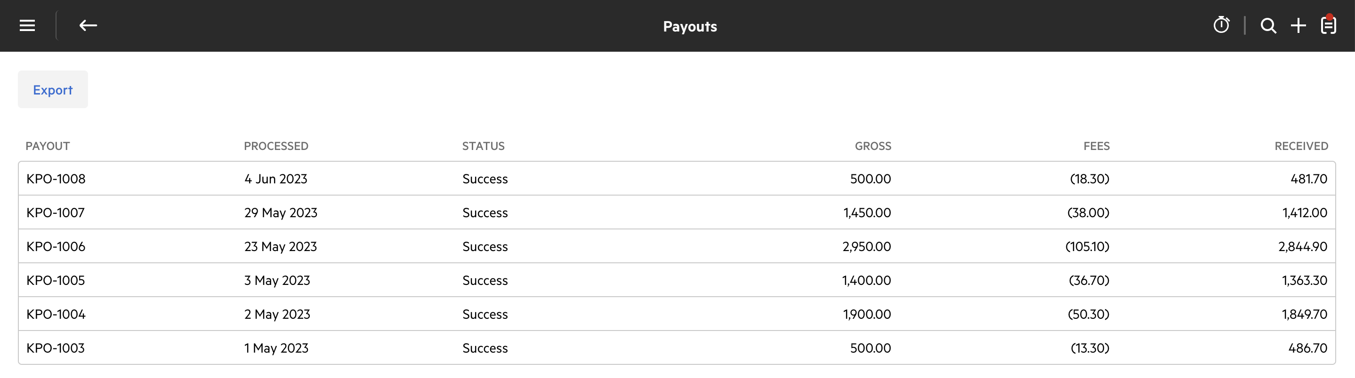Open payout KPO-1007 row

55,213
